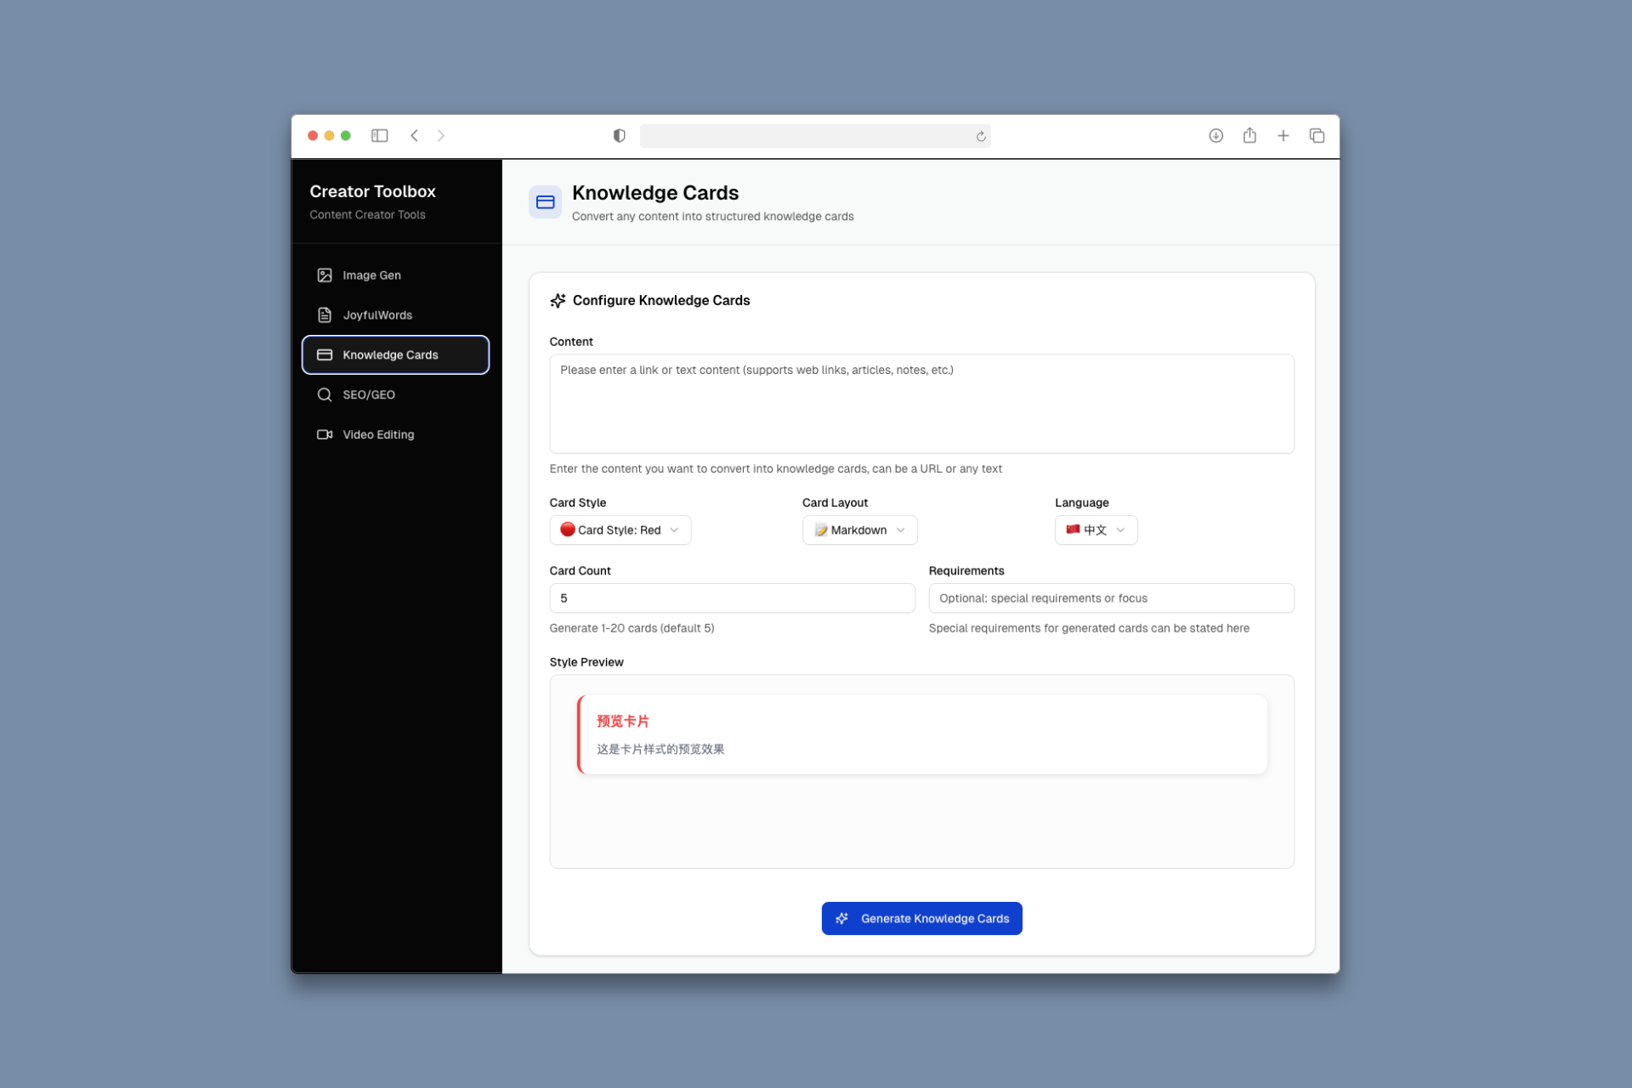
Task: Open the JoyfulWords tool
Action: tap(377, 314)
